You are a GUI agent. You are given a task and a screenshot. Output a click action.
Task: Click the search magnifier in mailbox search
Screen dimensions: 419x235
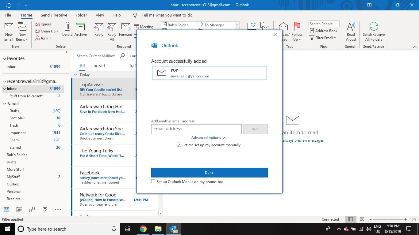coord(123,56)
